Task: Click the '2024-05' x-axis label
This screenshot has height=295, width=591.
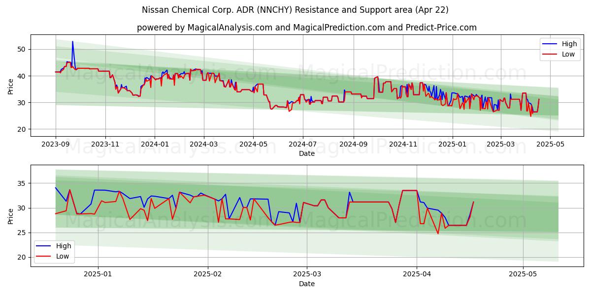Action: click(253, 145)
